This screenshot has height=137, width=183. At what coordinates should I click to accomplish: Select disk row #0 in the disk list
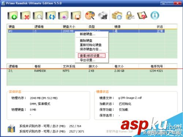tap(86, 31)
